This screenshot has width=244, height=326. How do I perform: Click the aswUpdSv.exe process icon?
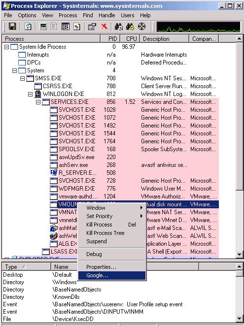[x=54, y=157]
